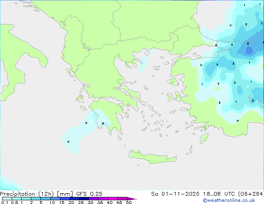Select the magenta 40–45 mm legend swatch
The image size is (264, 204).
[113, 199]
